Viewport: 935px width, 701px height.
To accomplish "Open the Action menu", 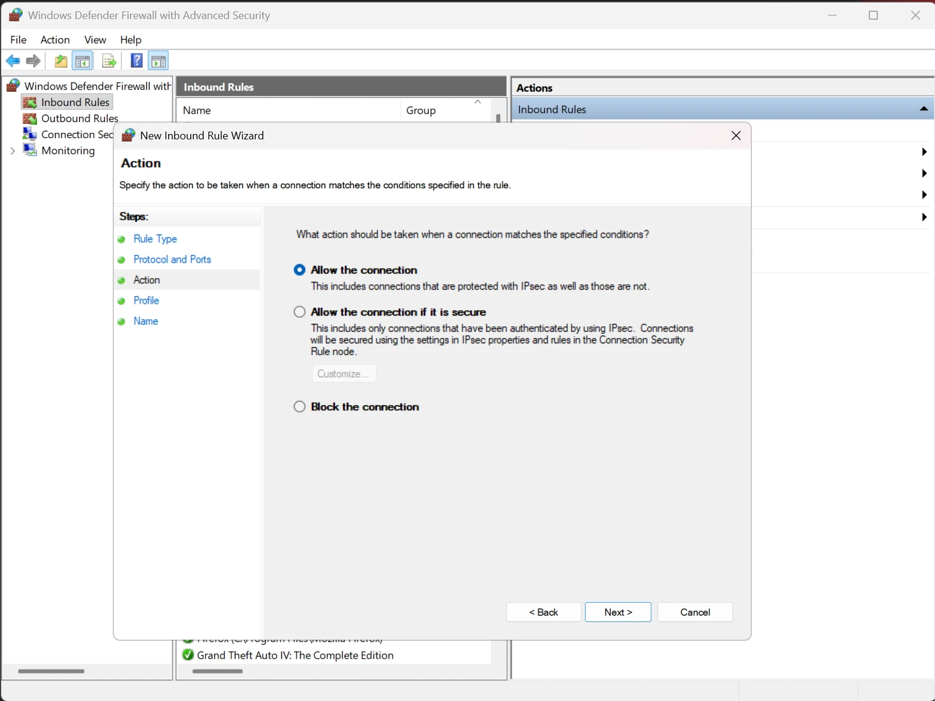I will 55,40.
